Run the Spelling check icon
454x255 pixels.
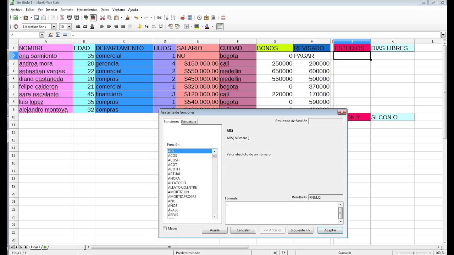pyautogui.click(x=86, y=18)
